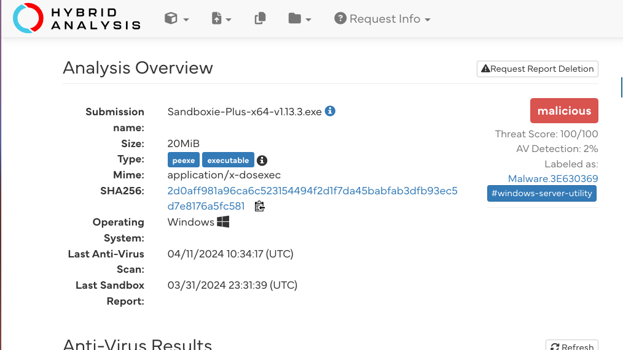Select the peexe type tag
The image size is (623, 350).
coord(184,160)
